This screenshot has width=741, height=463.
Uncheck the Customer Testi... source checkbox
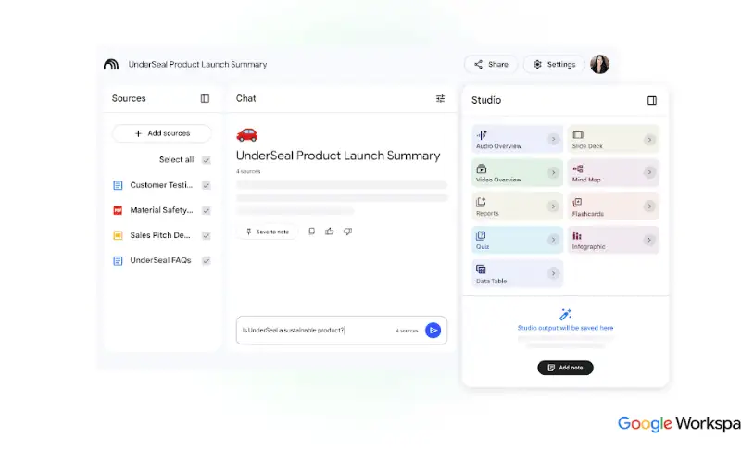(x=206, y=185)
